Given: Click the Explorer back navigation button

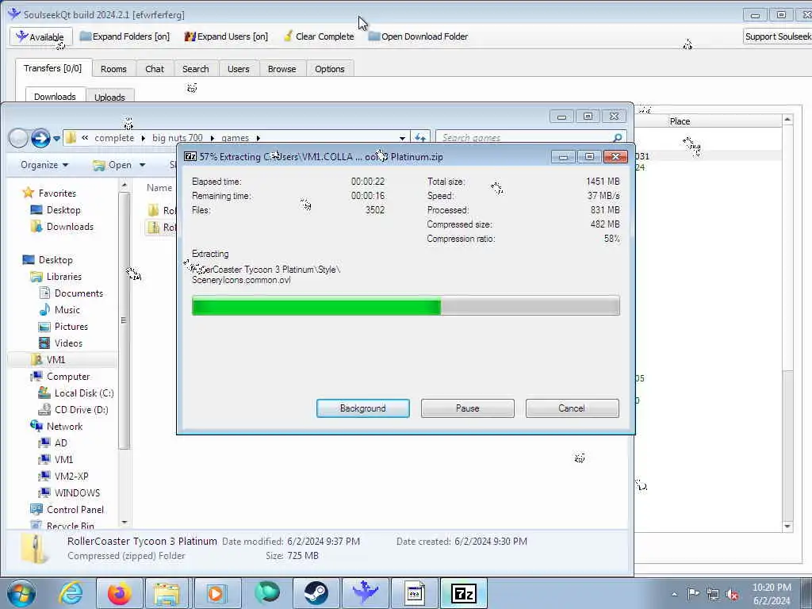Looking at the screenshot, I should (18, 138).
